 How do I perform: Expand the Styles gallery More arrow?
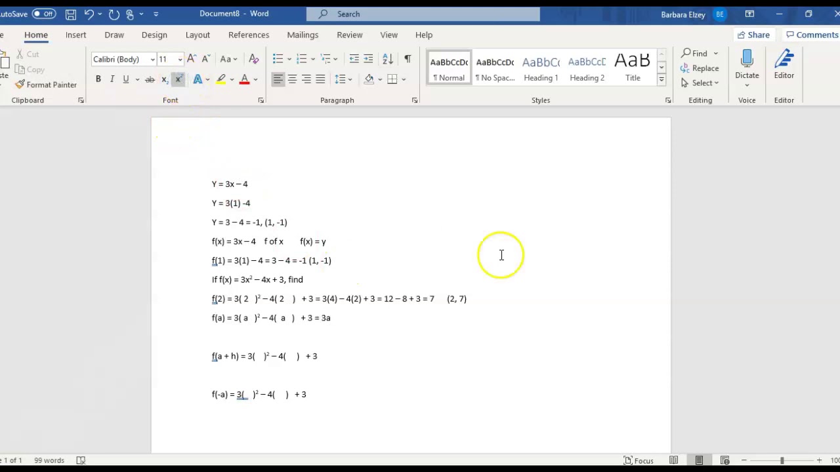(661, 79)
